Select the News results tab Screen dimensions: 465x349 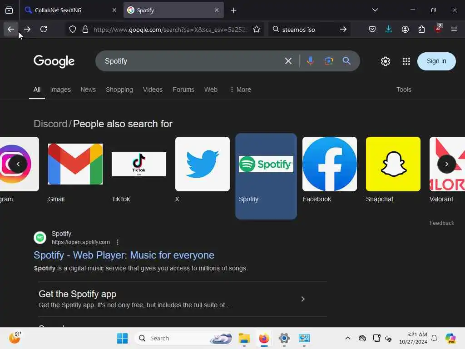[x=88, y=90]
